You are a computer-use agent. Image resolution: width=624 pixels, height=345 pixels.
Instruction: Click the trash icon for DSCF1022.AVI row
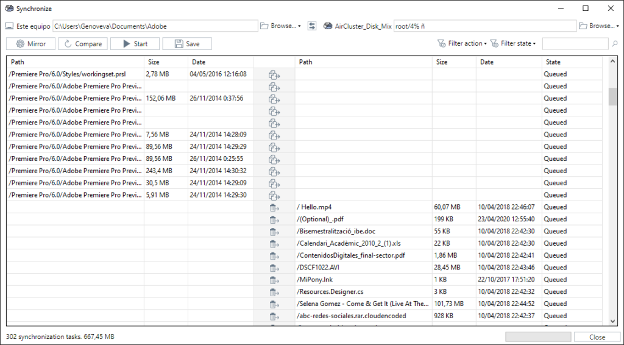click(x=274, y=268)
